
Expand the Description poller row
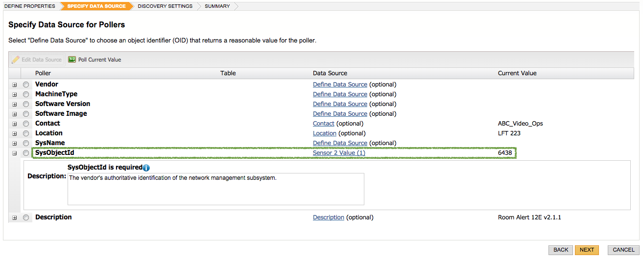coord(15,217)
